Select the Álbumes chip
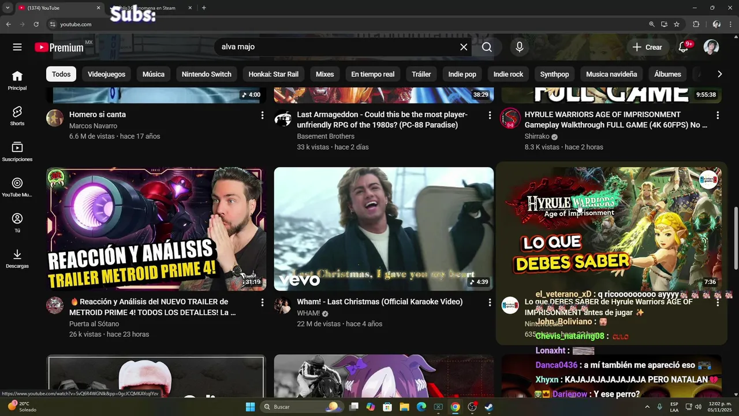Screen dimensions: 739x416 pos(667,74)
